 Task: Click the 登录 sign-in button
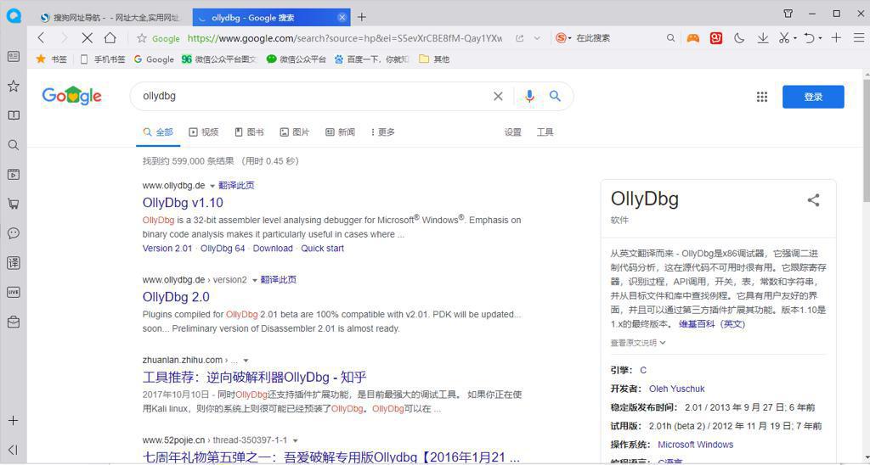click(813, 97)
